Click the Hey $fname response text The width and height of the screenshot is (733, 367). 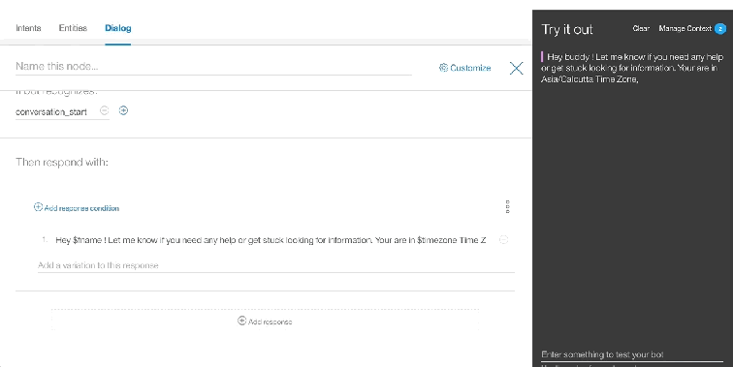point(271,240)
